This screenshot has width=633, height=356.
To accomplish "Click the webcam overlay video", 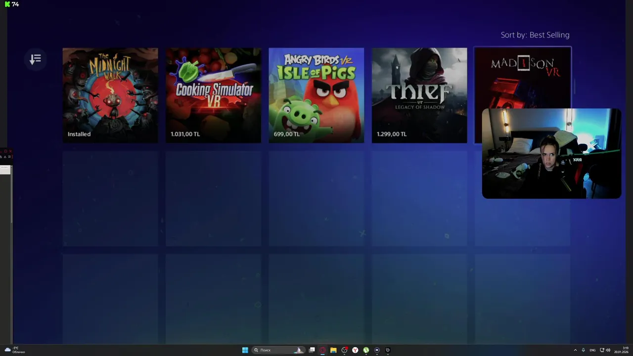I will [x=551, y=153].
